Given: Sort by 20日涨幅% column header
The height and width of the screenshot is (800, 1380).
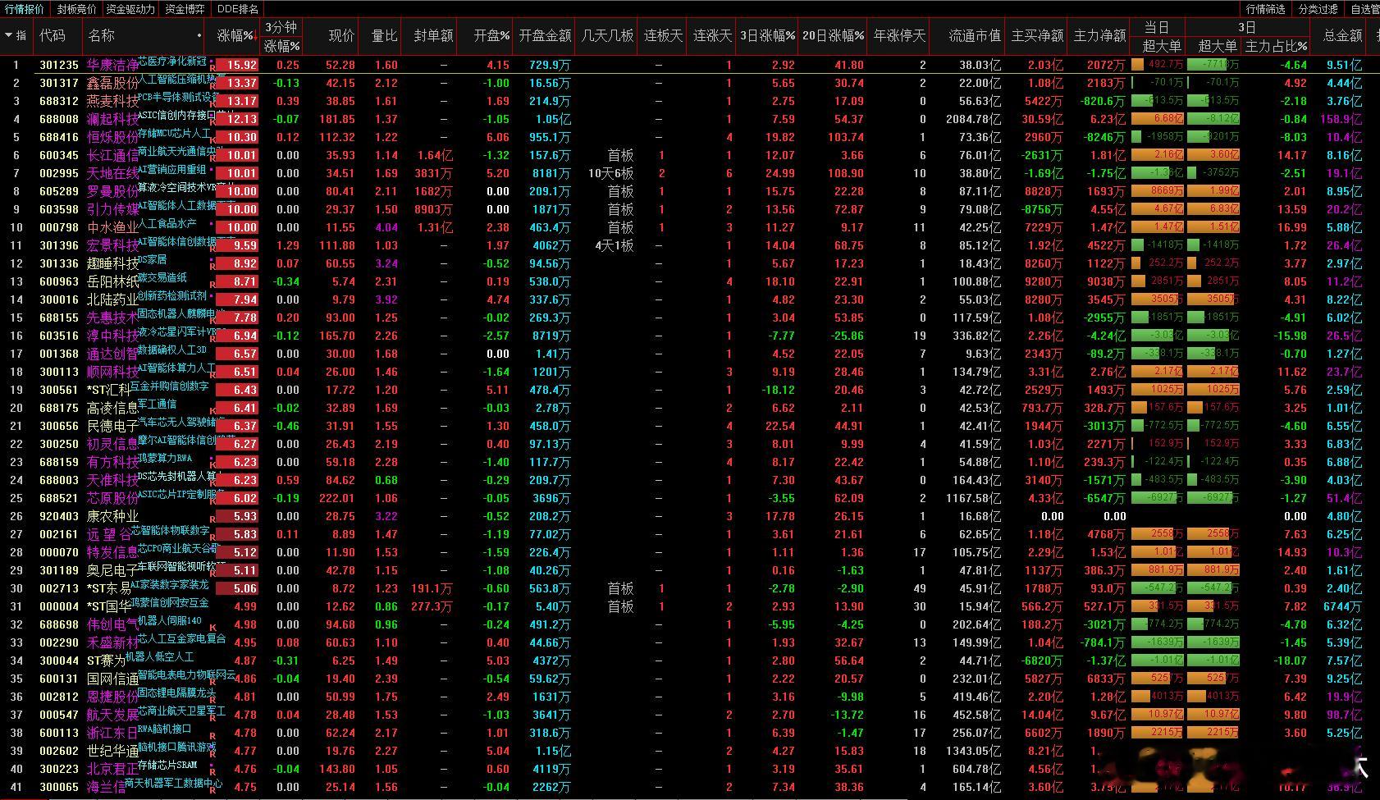Looking at the screenshot, I should click(x=833, y=35).
